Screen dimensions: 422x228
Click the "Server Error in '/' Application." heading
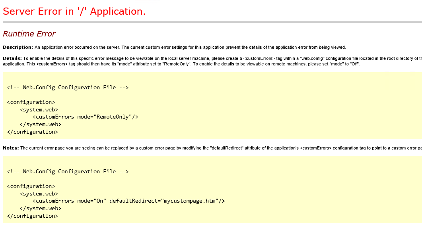[x=74, y=11]
